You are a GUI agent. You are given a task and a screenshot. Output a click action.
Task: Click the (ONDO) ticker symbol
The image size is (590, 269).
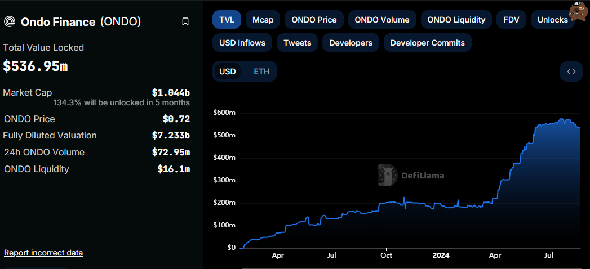click(121, 22)
